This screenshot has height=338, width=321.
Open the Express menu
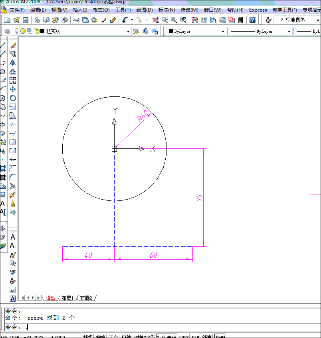pos(258,10)
